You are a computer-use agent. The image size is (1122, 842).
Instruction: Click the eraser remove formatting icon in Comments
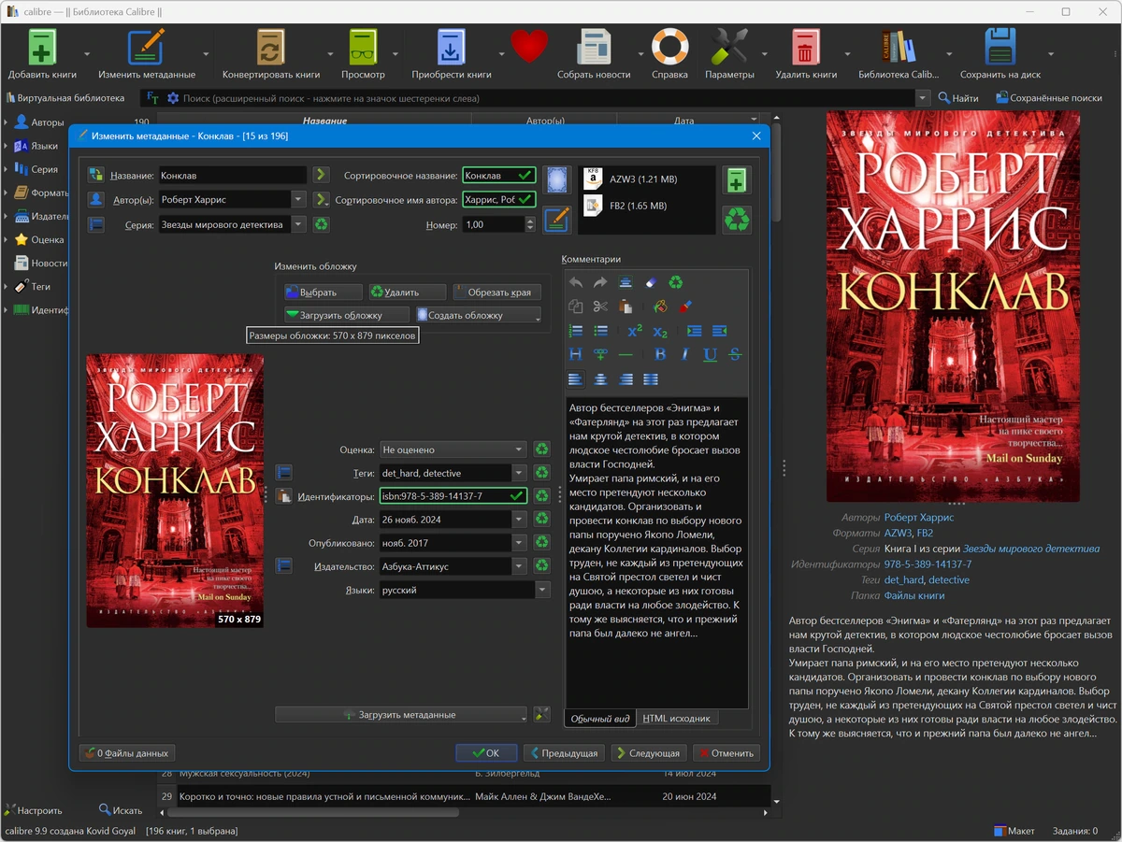652,282
